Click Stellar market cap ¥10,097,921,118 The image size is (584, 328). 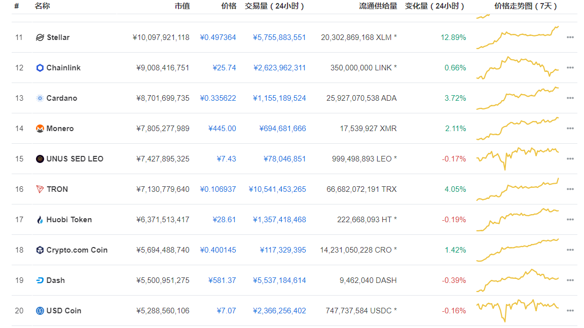pos(161,37)
